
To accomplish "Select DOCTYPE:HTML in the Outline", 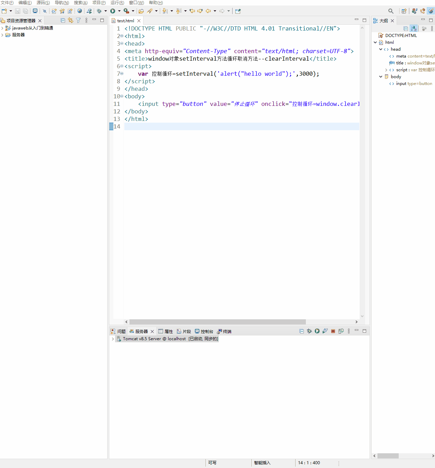I will click(x=398, y=36).
